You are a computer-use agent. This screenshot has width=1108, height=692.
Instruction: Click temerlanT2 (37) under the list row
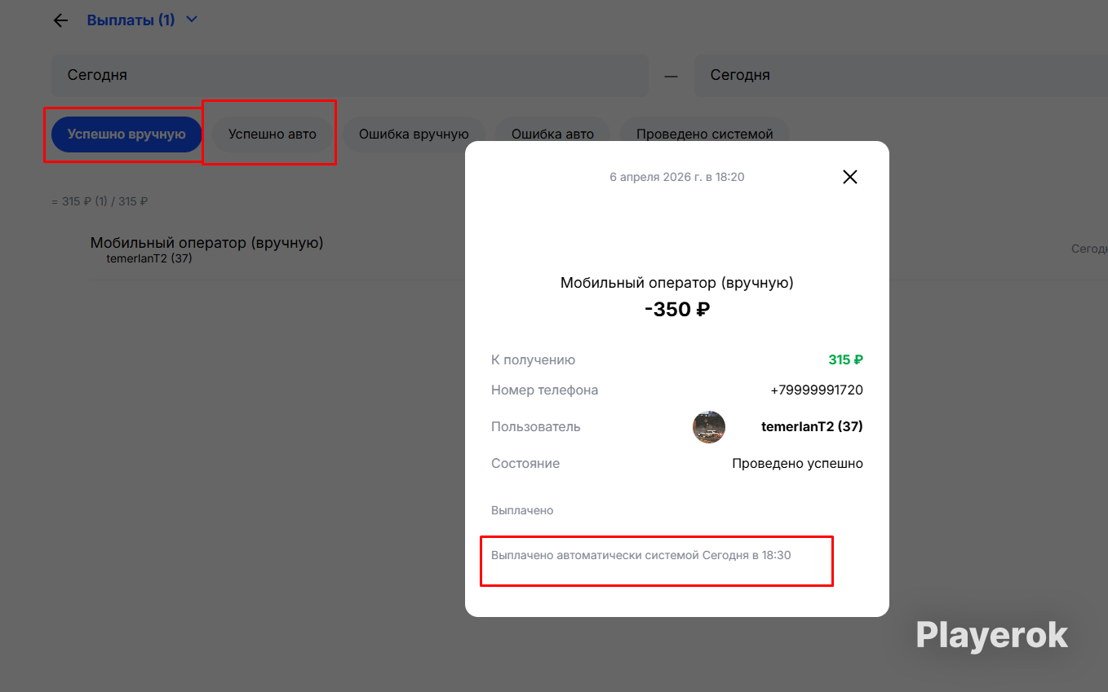149,258
